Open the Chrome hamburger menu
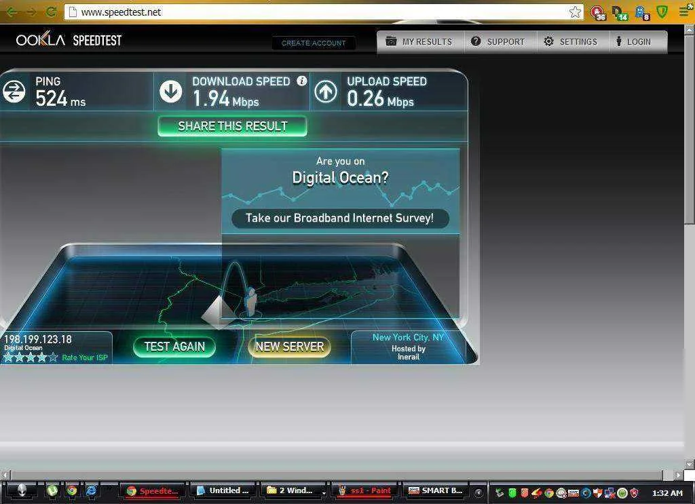The height and width of the screenshot is (504, 695). coord(685,11)
